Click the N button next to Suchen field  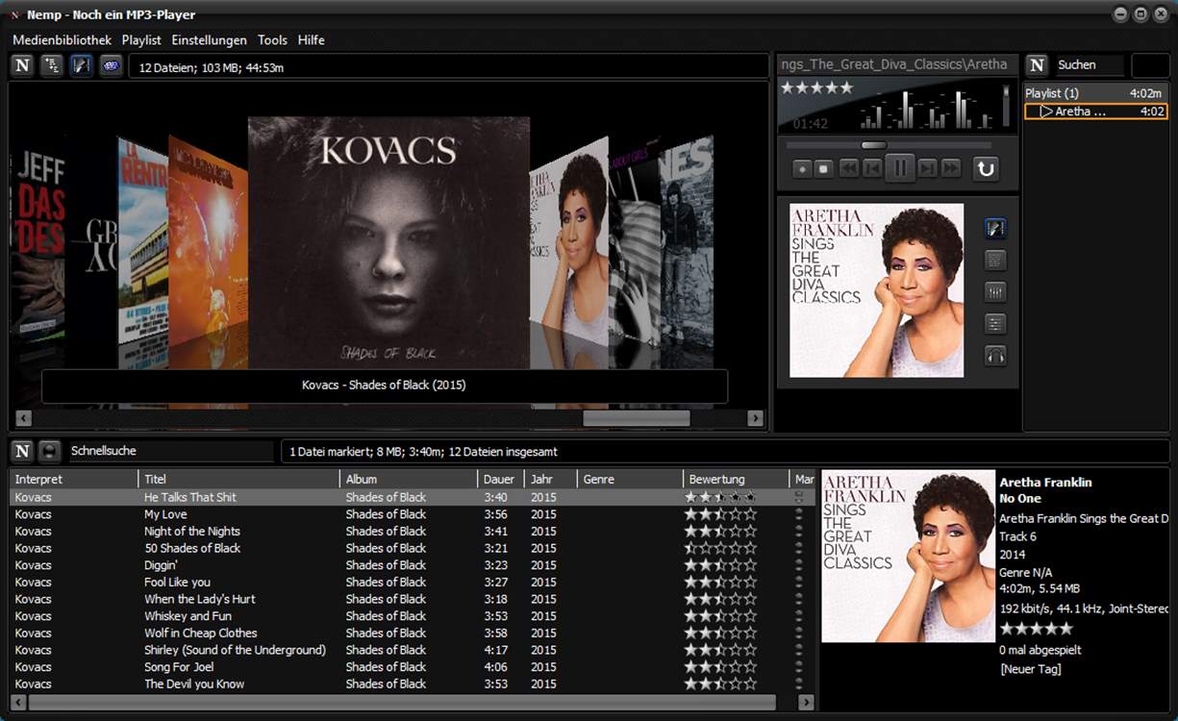[x=1037, y=64]
